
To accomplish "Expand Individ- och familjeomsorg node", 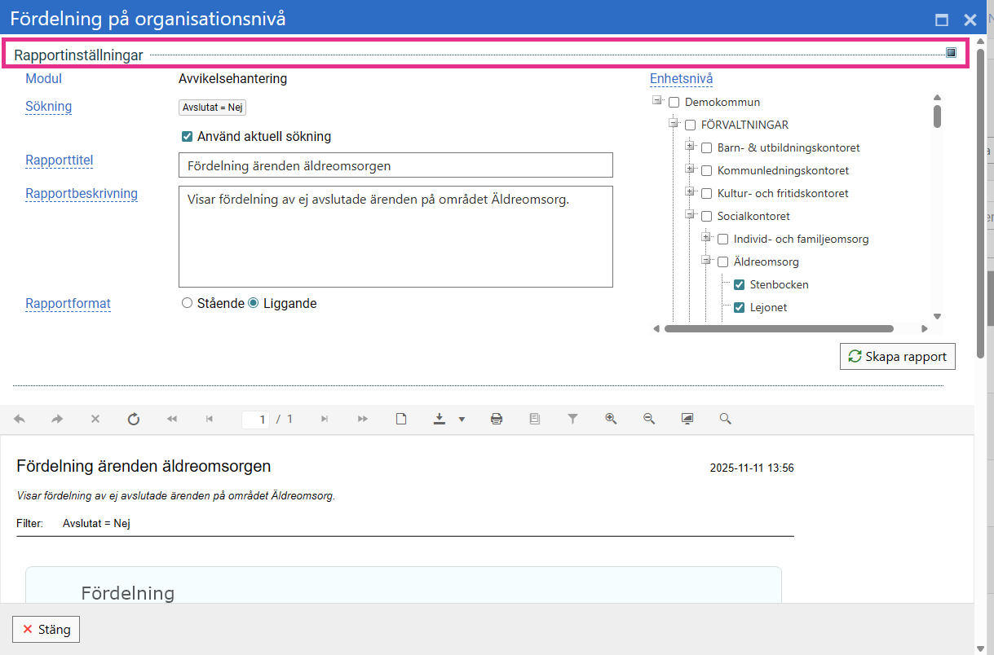I will pos(706,238).
